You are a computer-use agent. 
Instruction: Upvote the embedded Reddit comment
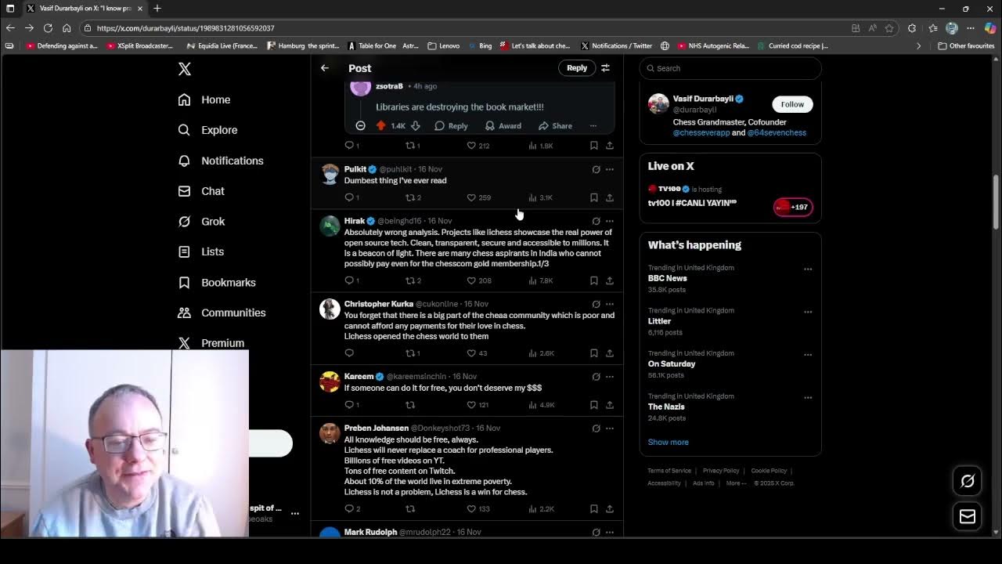[x=381, y=126]
